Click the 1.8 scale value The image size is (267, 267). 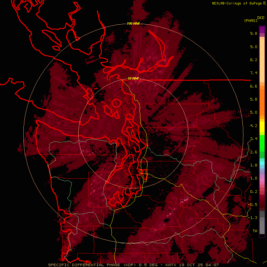254,165
